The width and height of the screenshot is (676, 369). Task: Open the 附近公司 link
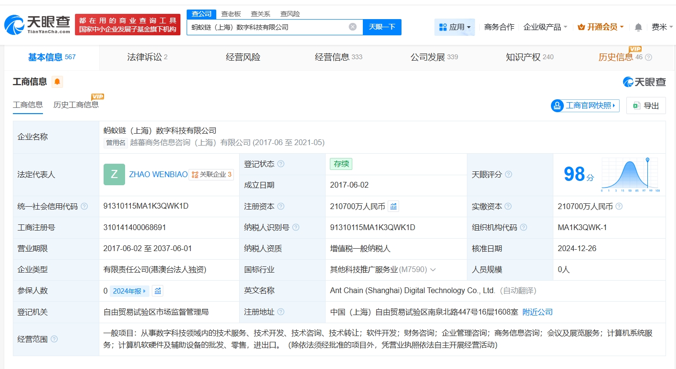pyautogui.click(x=538, y=312)
